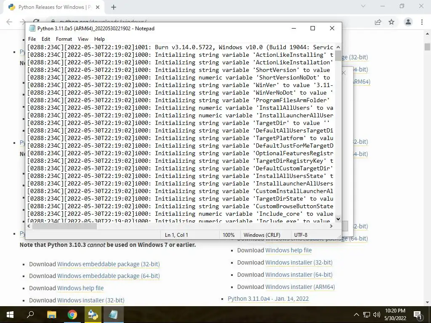Open bottom Windows installer (ARM64) link

[300, 287]
